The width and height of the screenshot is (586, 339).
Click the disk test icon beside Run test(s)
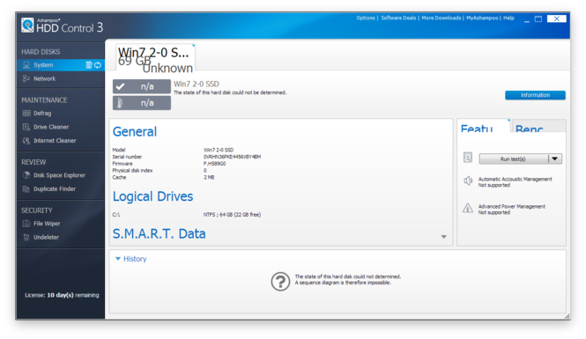point(468,158)
